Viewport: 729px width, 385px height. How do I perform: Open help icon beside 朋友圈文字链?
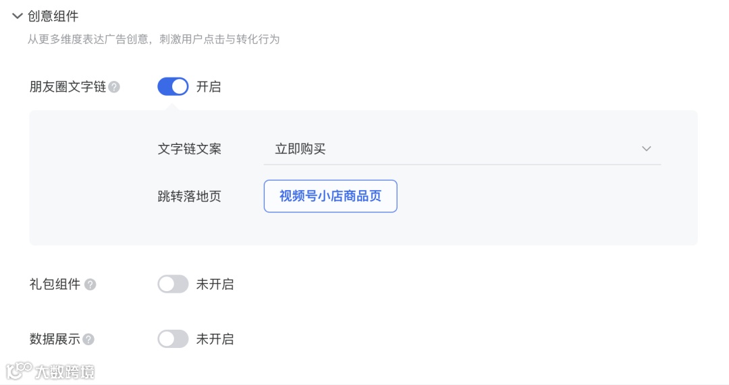pos(114,87)
